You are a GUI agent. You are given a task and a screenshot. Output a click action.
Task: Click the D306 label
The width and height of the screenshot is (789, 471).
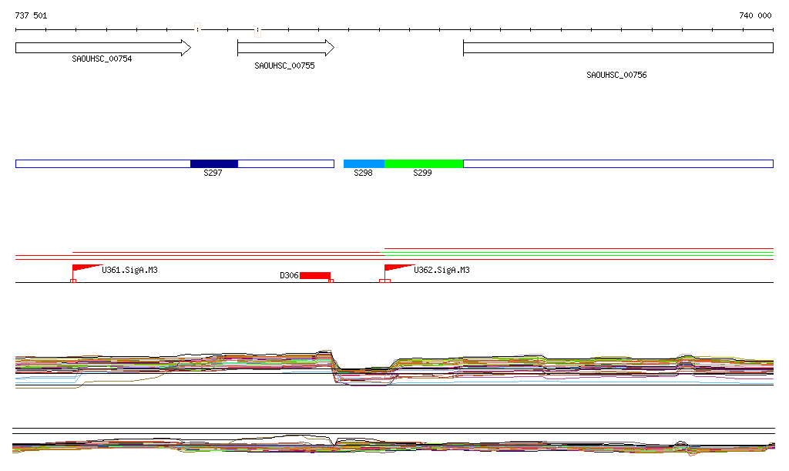click(290, 276)
